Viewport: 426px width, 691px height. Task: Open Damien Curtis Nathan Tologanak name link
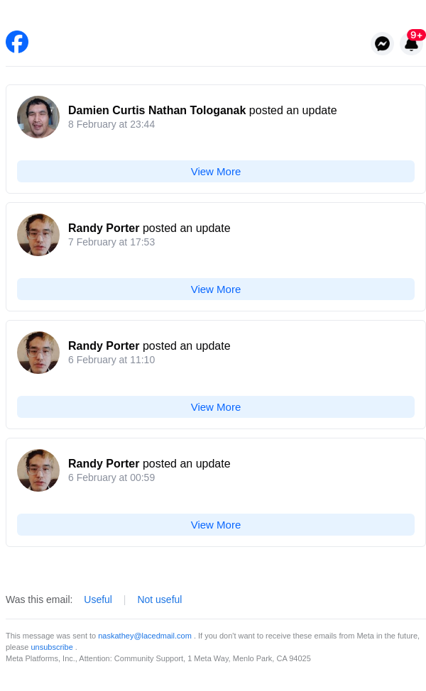click(x=157, y=111)
